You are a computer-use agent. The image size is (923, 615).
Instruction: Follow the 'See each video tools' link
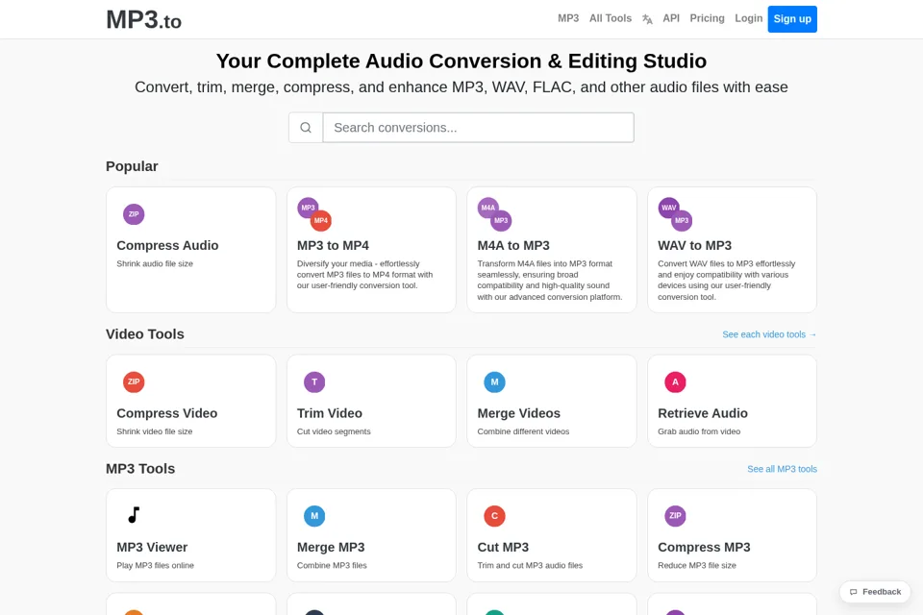(x=769, y=334)
